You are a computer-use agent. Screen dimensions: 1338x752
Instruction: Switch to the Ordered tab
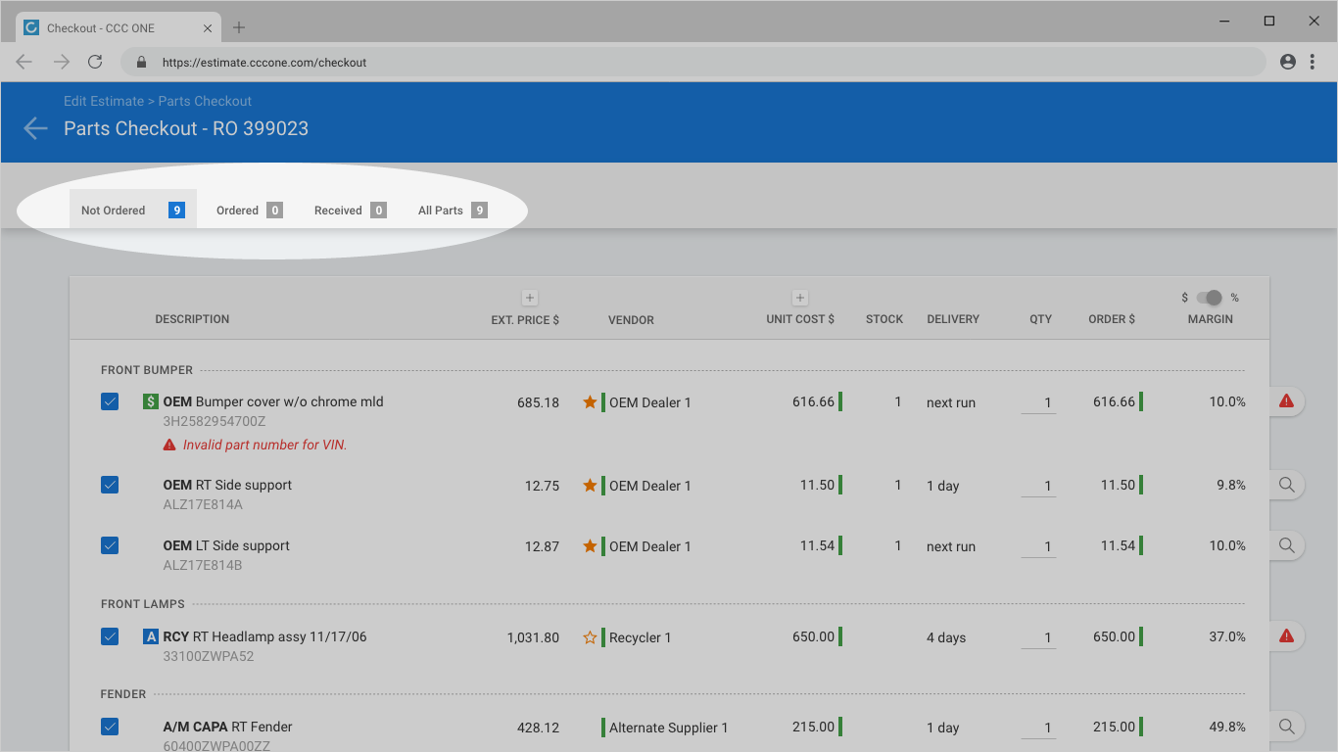[x=250, y=210]
